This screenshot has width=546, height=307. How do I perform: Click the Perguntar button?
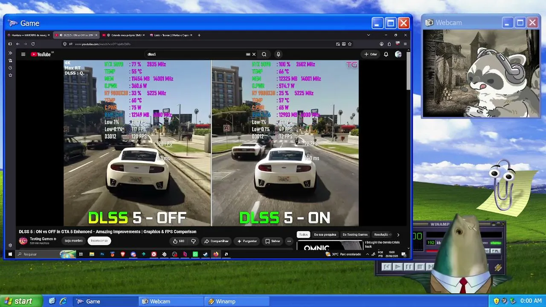click(247, 241)
